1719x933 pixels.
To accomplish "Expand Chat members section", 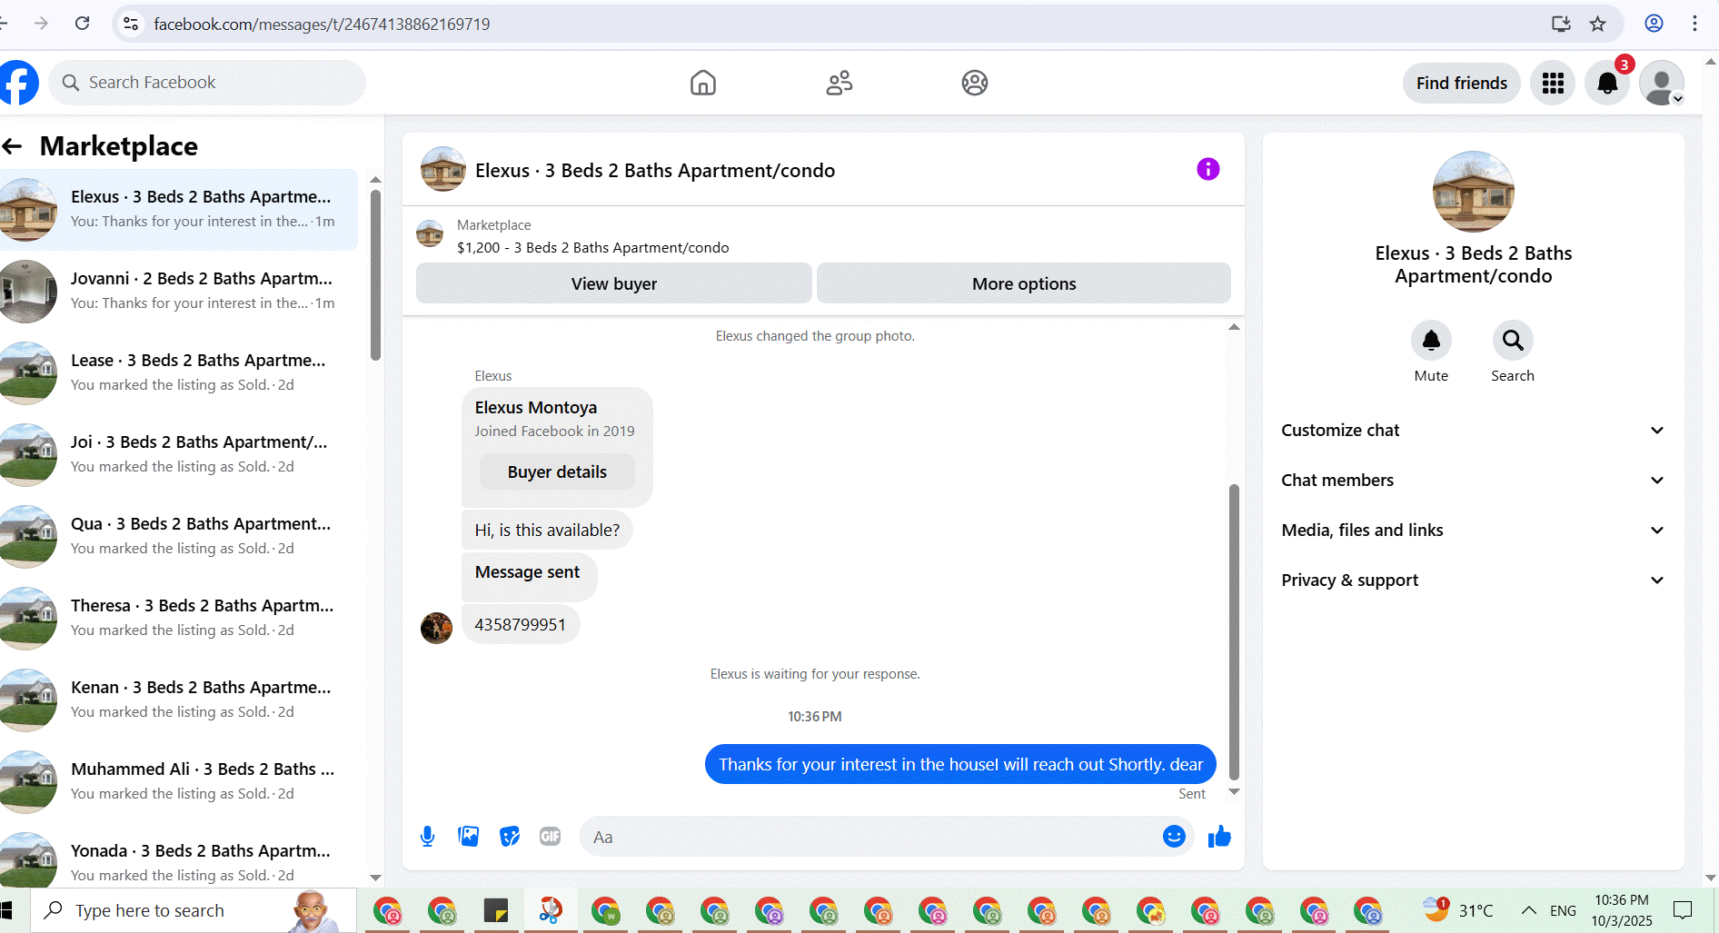I will pyautogui.click(x=1473, y=481).
